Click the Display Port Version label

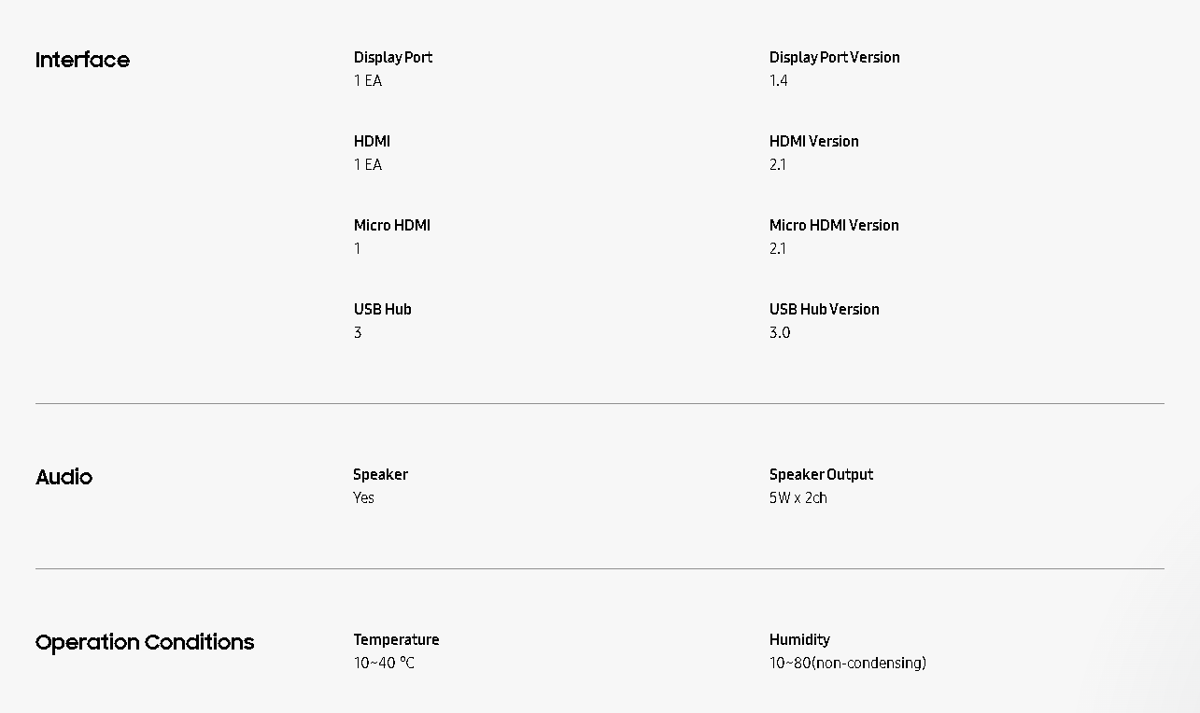point(834,57)
